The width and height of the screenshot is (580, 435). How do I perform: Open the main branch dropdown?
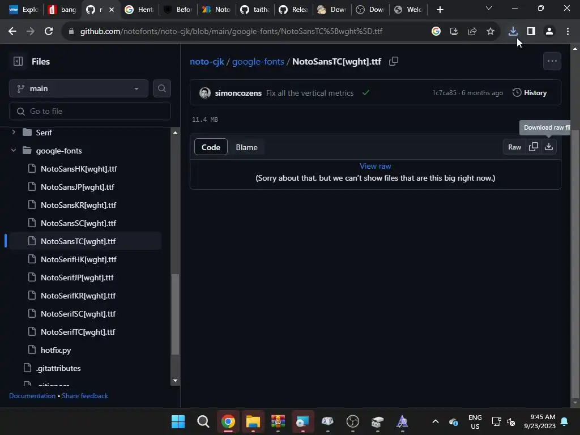[x=78, y=88]
